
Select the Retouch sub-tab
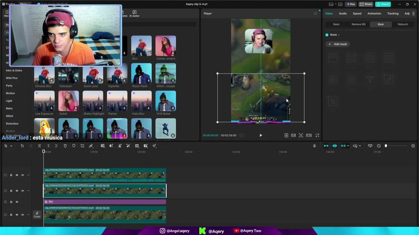coord(403,24)
